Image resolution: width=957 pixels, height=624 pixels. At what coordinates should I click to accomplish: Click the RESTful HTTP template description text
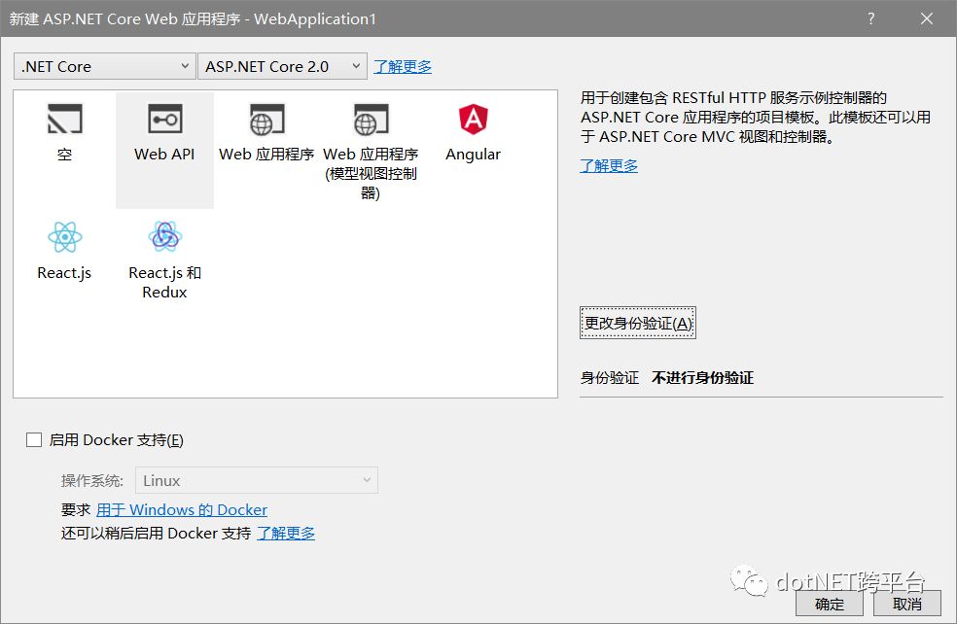(x=756, y=117)
